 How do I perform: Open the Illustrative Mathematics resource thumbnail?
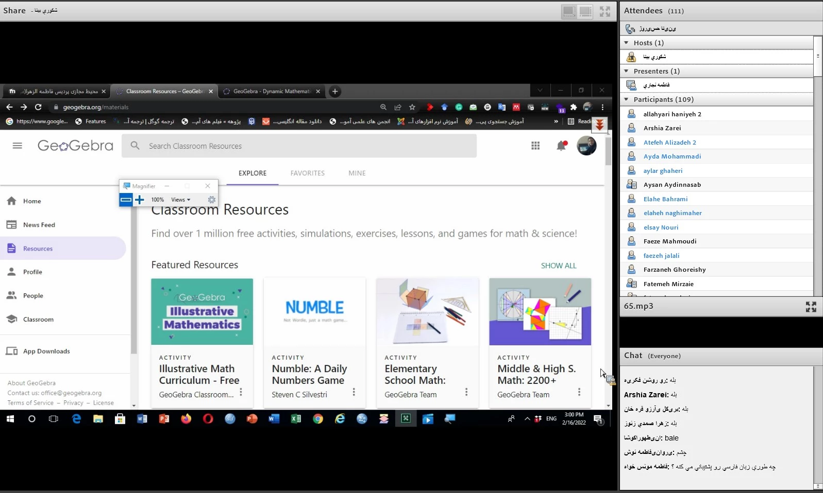(x=202, y=311)
